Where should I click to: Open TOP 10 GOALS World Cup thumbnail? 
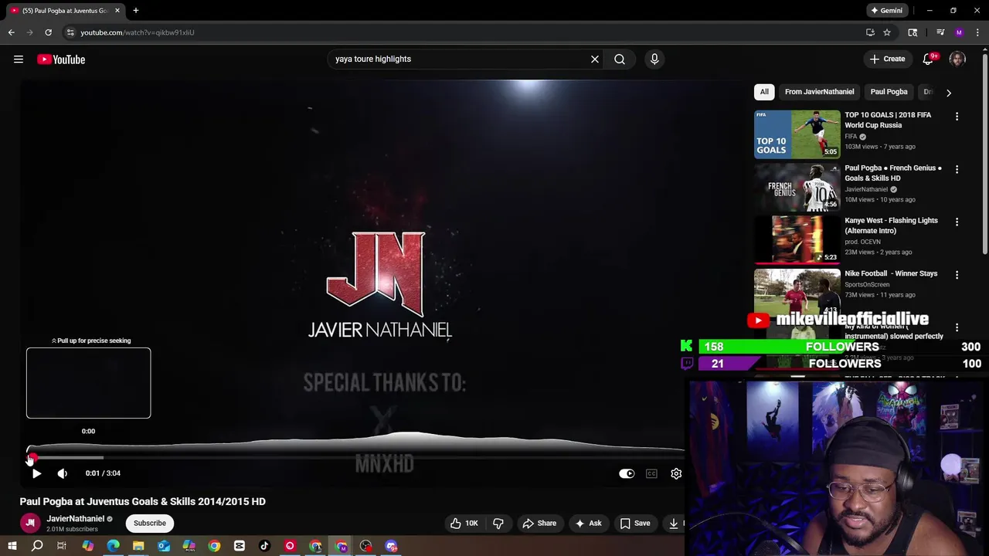point(797,134)
